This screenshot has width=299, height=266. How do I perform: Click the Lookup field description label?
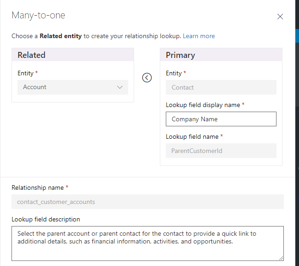46,219
